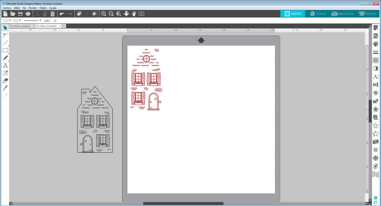Image resolution: width=381 pixels, height=206 pixels.
Task: Open the line color dropdown arrow
Action: (20, 20)
